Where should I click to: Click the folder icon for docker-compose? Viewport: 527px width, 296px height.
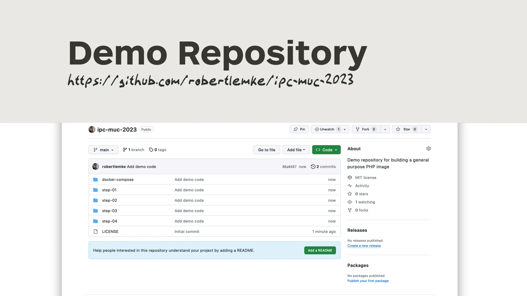pos(95,180)
